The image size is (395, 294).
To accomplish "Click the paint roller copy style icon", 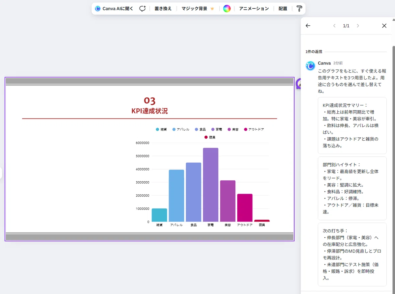I will [x=299, y=9].
